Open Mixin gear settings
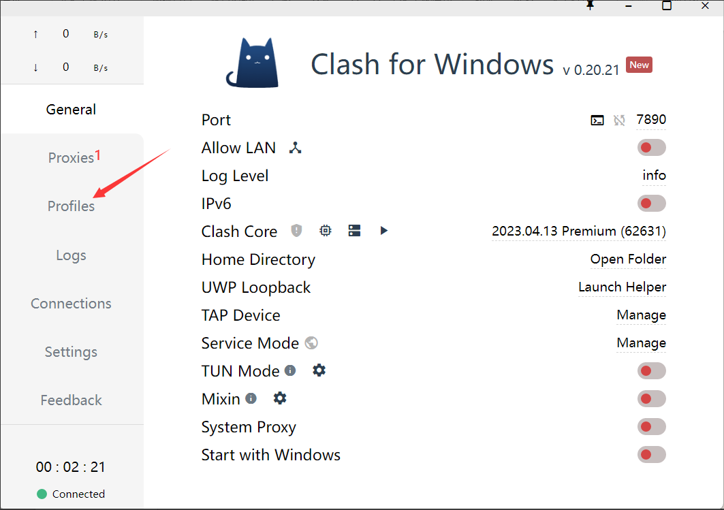The image size is (724, 510). tap(279, 398)
